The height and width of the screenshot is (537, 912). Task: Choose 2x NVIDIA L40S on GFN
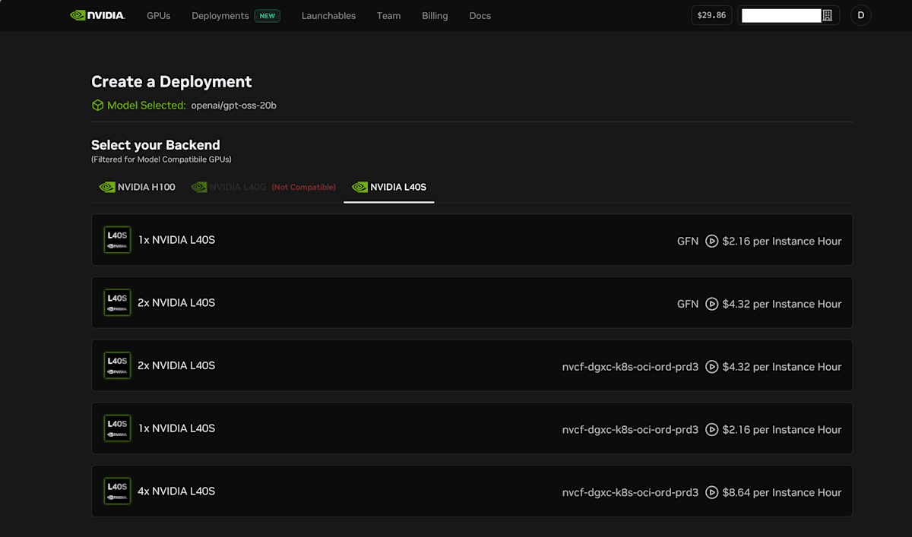(472, 303)
